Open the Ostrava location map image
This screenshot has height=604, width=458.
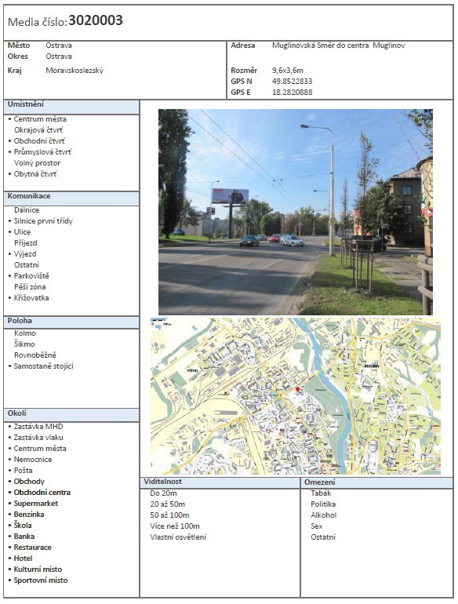[x=296, y=395]
